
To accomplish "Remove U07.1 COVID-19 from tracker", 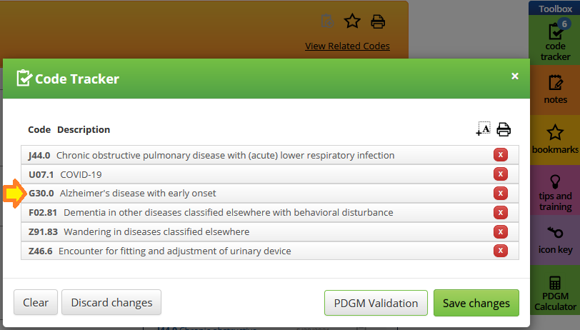I will (x=501, y=174).
